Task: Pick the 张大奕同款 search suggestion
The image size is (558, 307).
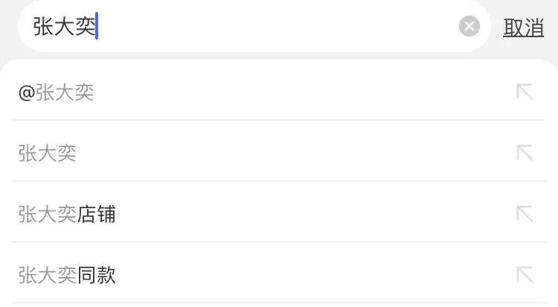Action: (x=67, y=276)
